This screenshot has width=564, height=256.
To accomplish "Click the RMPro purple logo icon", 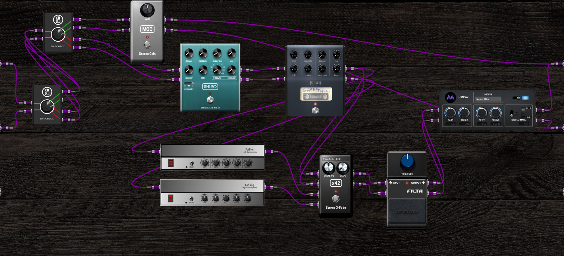I will click(450, 97).
